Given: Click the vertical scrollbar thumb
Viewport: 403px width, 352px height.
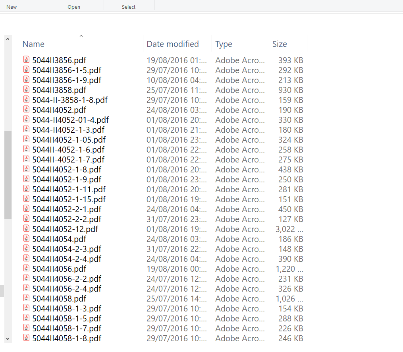Looking at the screenshot, I should click(x=8, y=175).
